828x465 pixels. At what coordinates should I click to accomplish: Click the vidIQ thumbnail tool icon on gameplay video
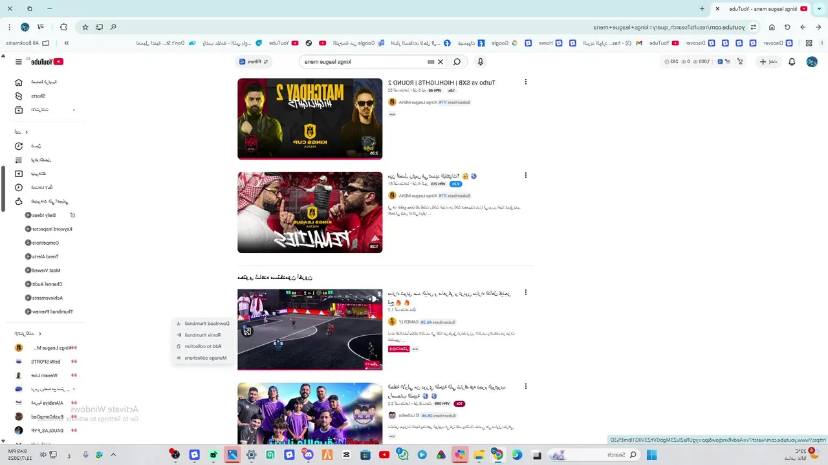tap(246, 331)
